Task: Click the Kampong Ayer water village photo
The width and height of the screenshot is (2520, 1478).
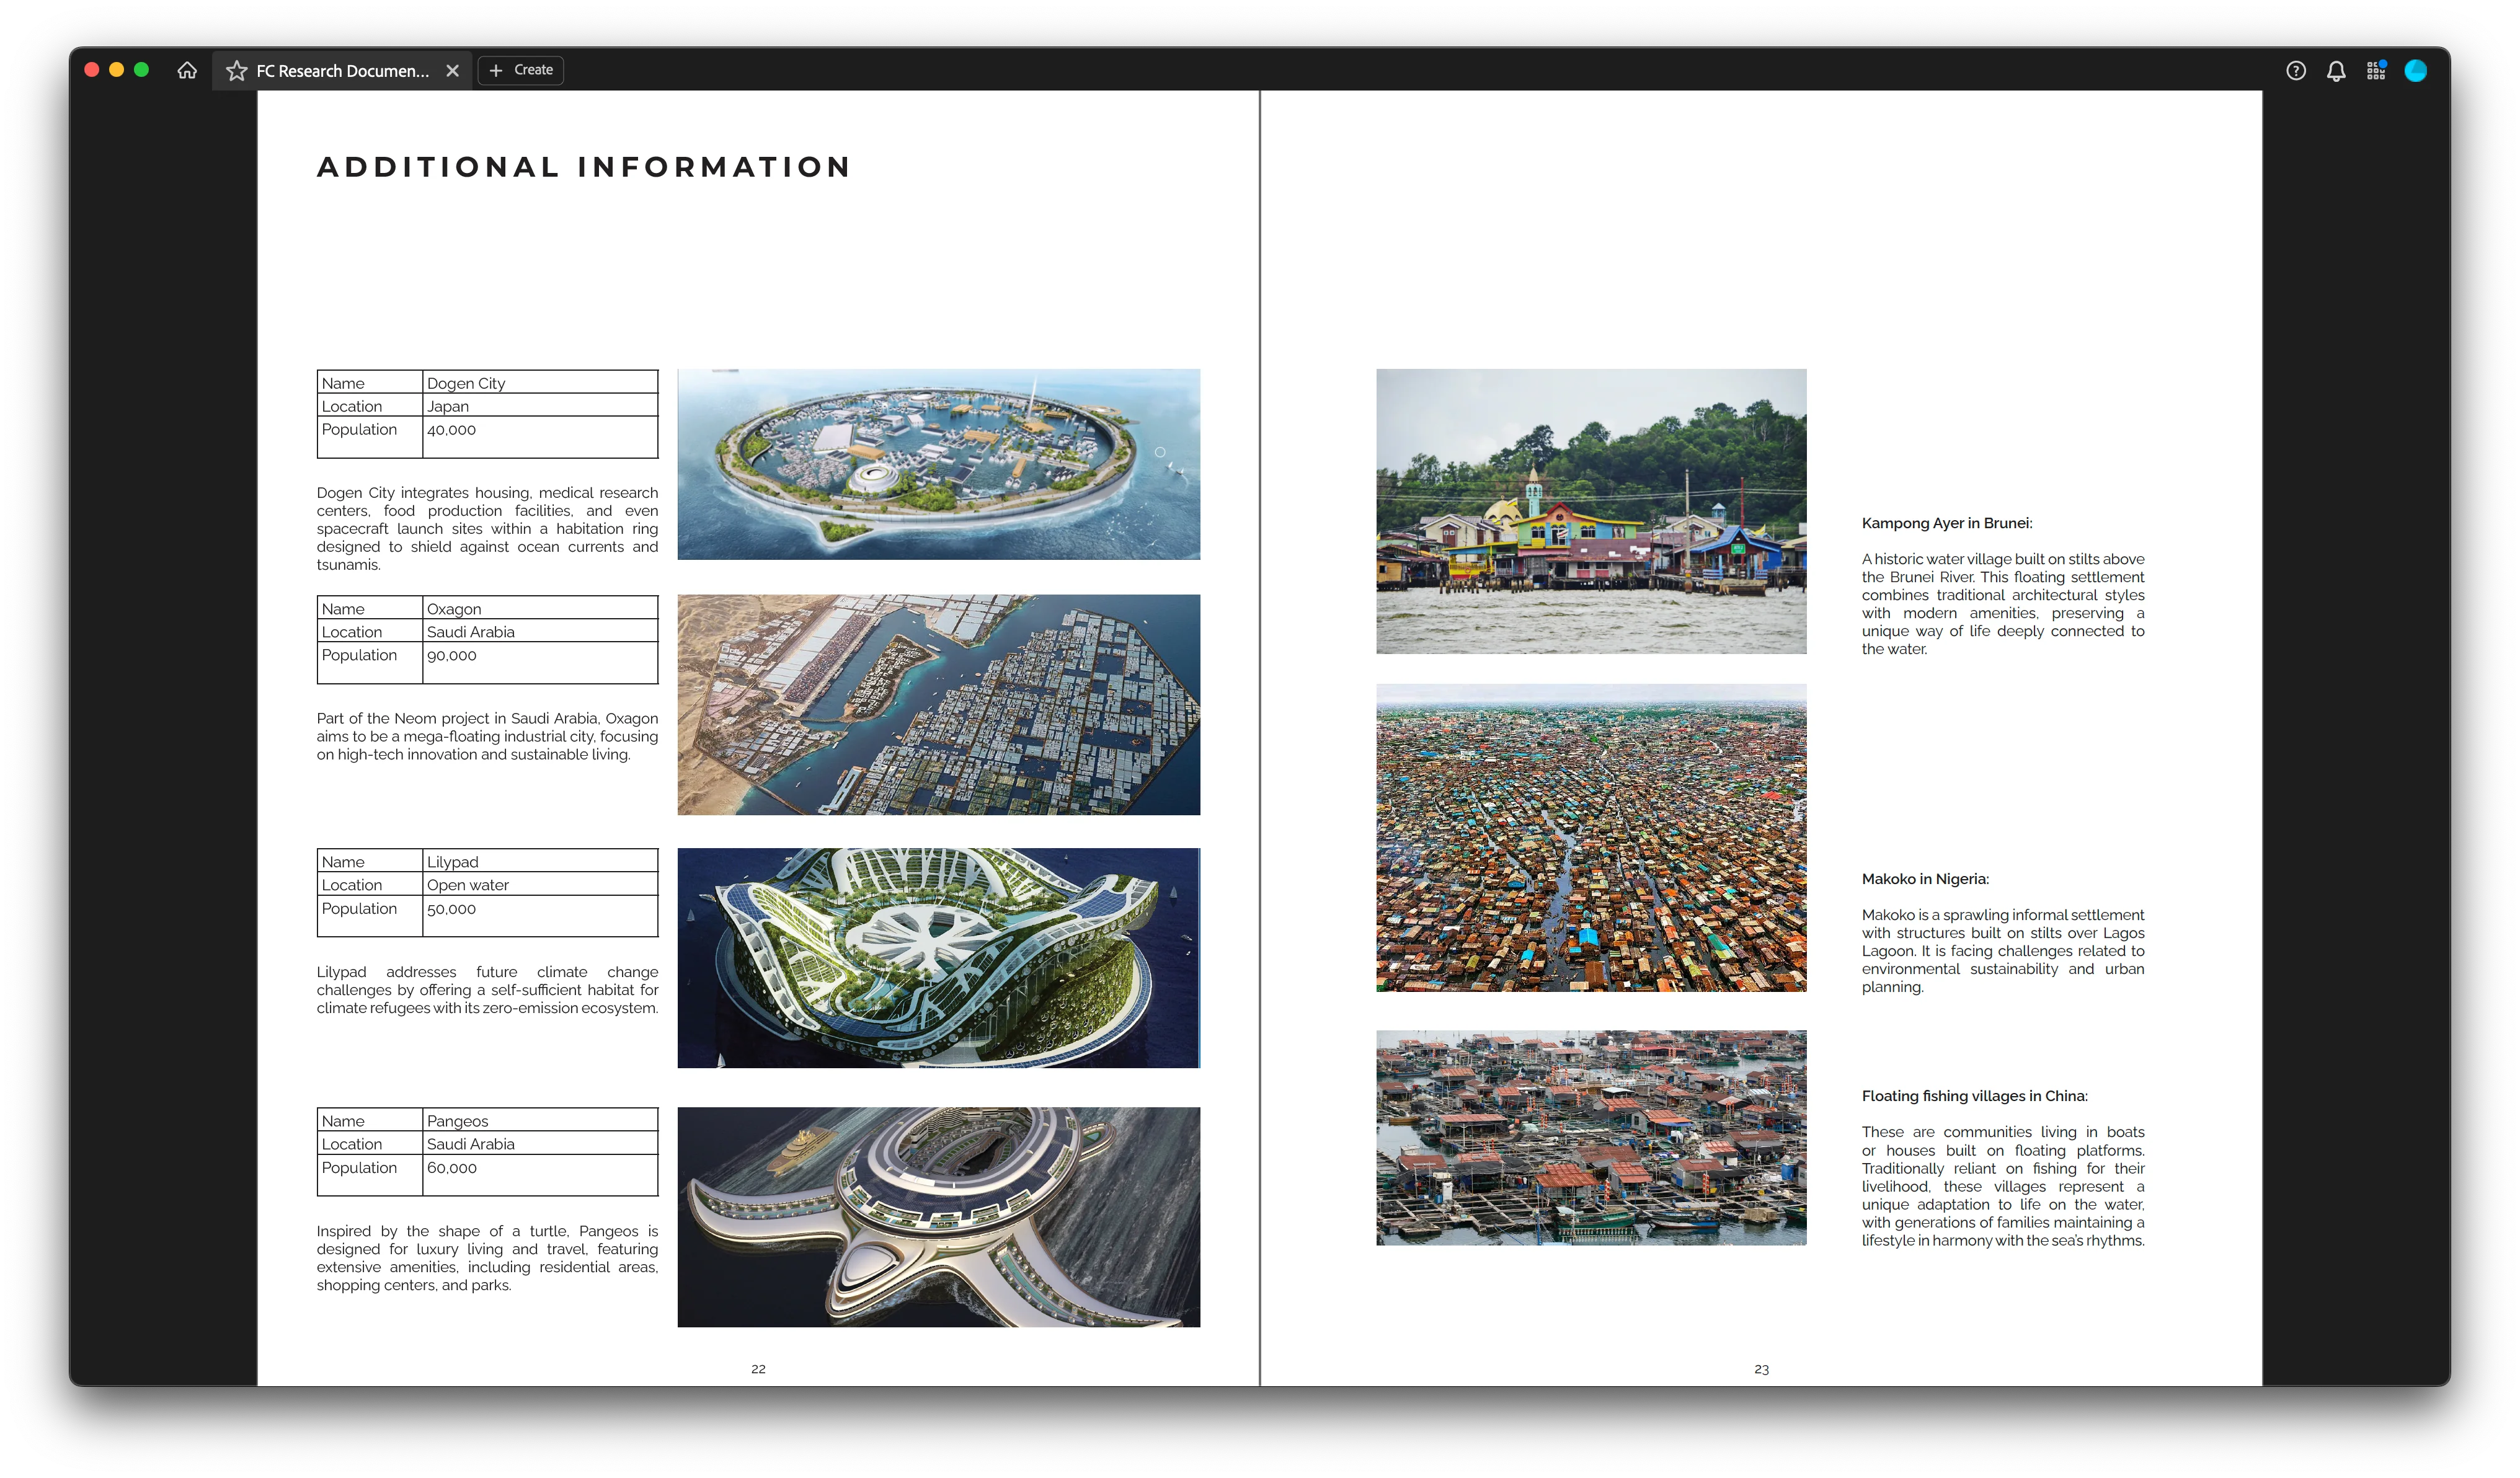Action: pyautogui.click(x=1591, y=511)
